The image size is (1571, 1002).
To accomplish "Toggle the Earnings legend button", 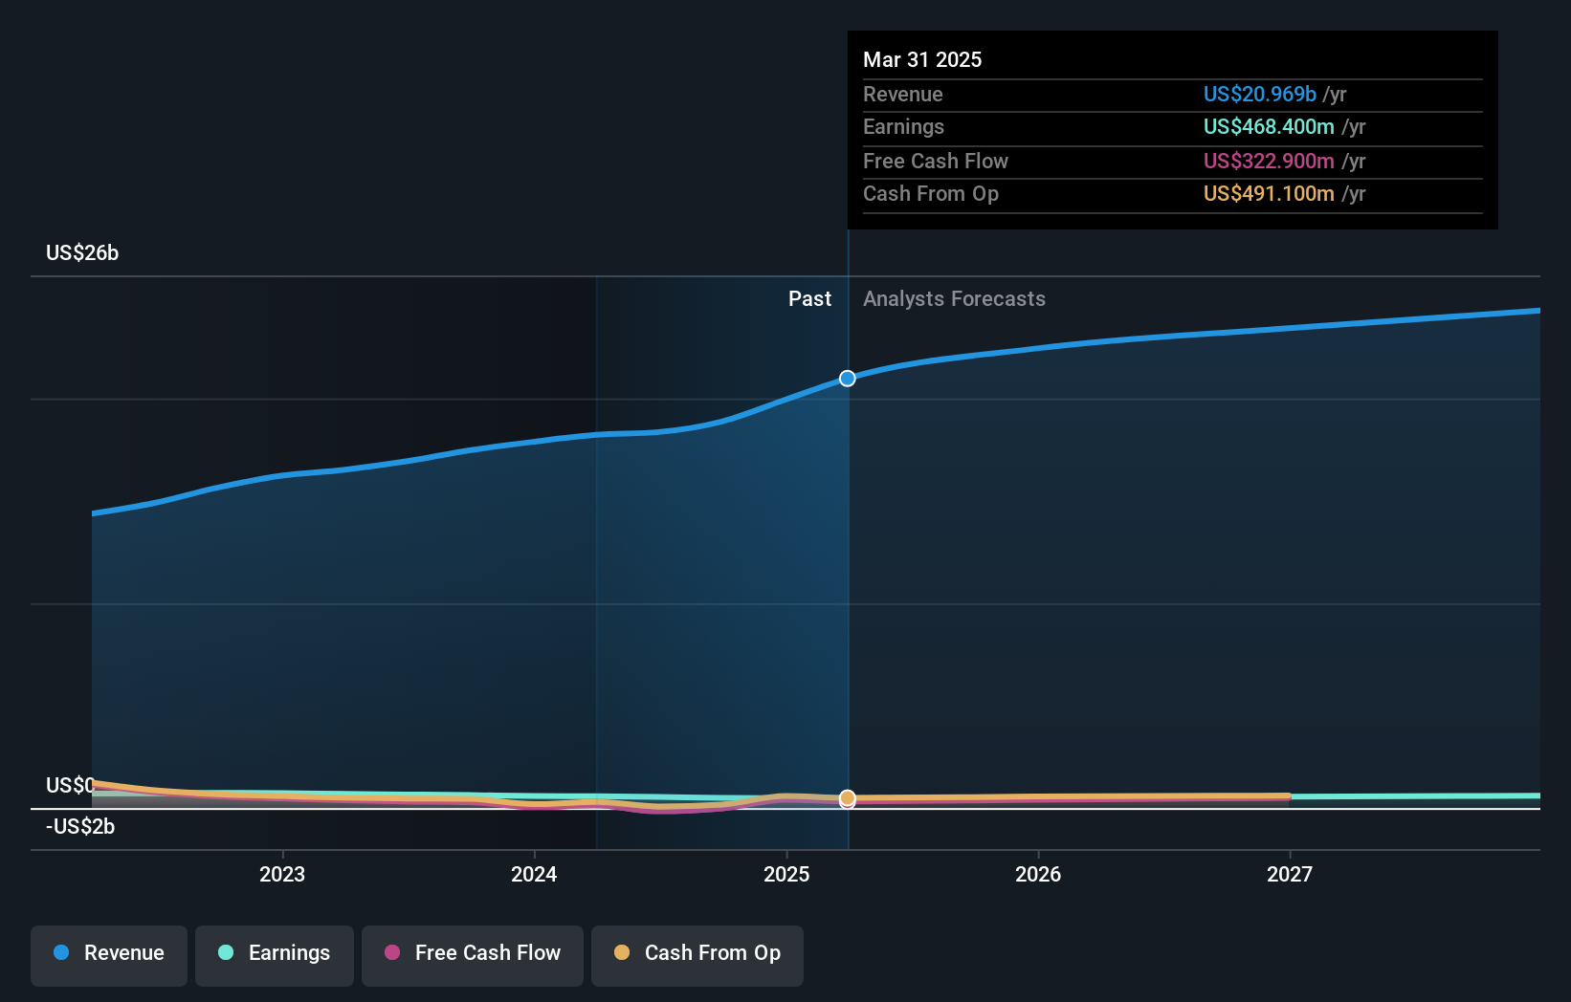I will (275, 955).
